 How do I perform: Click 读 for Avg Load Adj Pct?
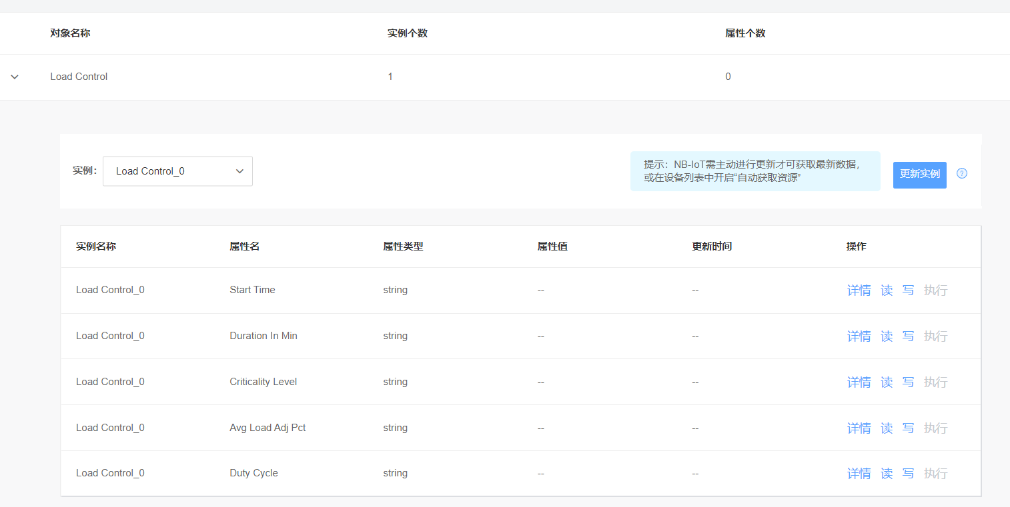click(887, 428)
